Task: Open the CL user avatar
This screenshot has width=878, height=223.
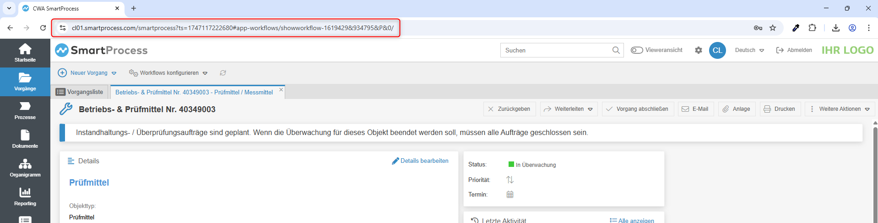Action: click(717, 50)
